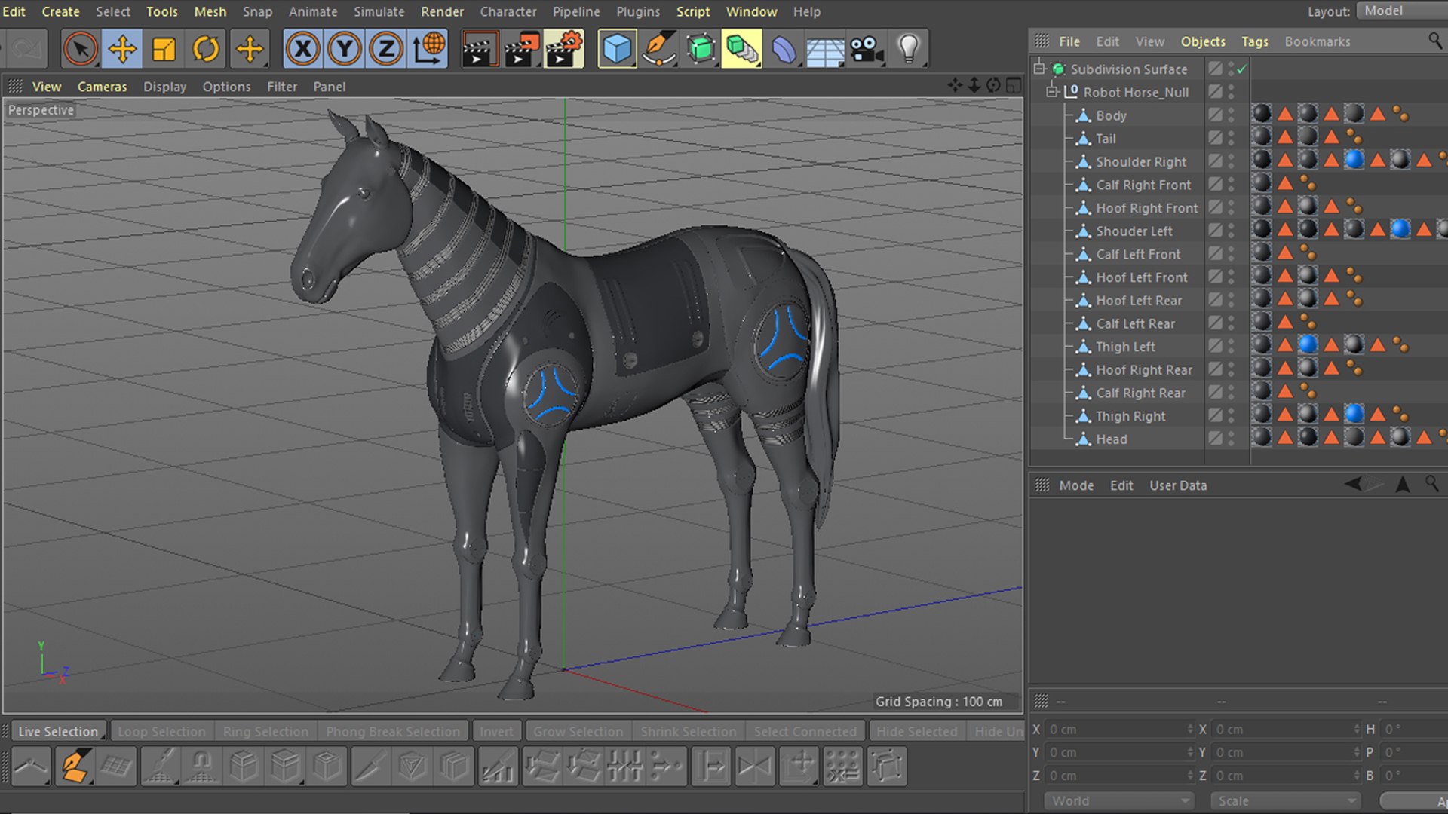Open Edit Render Settings gear clapperboard

point(564,49)
